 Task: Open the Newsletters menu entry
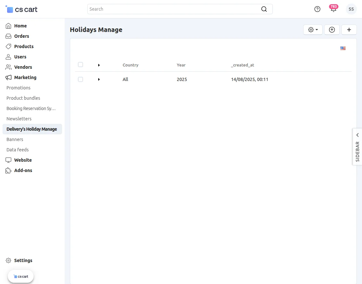pyautogui.click(x=19, y=119)
